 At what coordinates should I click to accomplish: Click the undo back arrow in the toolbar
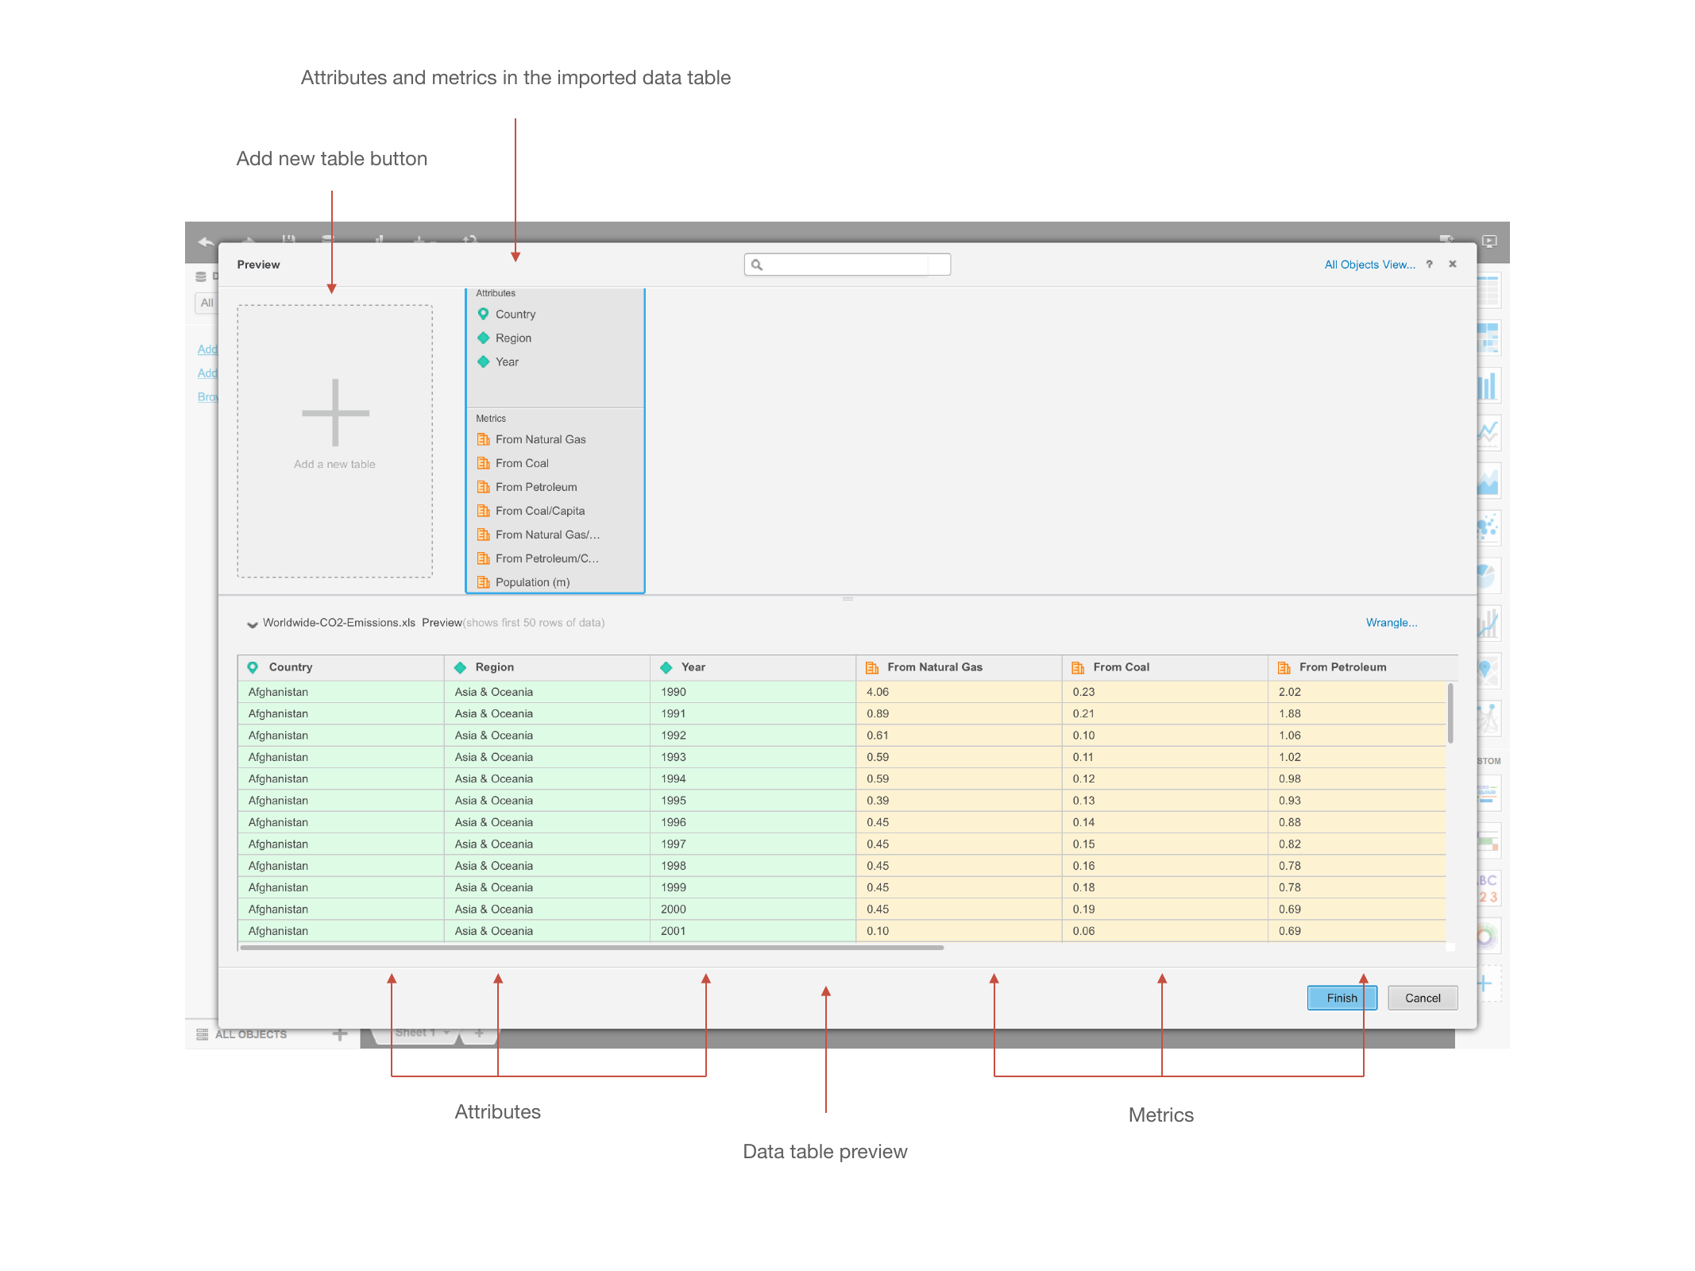click(206, 241)
